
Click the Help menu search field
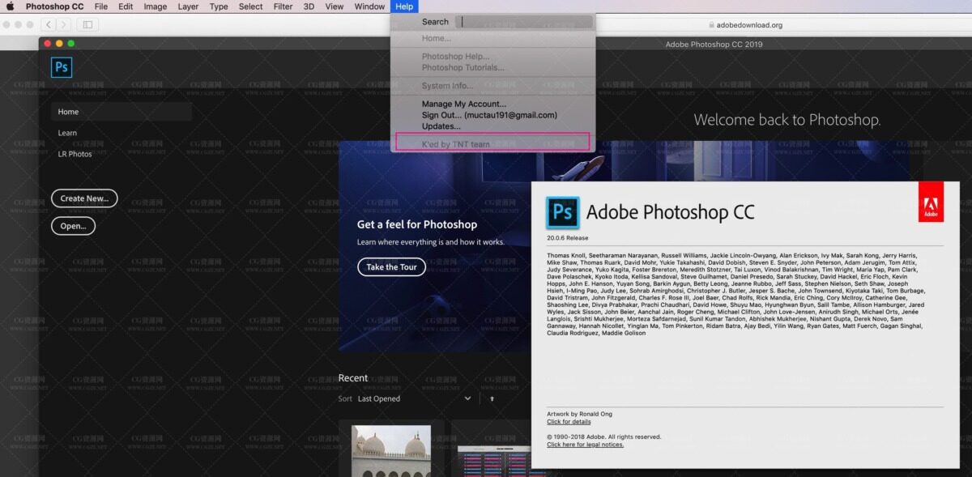click(x=524, y=22)
